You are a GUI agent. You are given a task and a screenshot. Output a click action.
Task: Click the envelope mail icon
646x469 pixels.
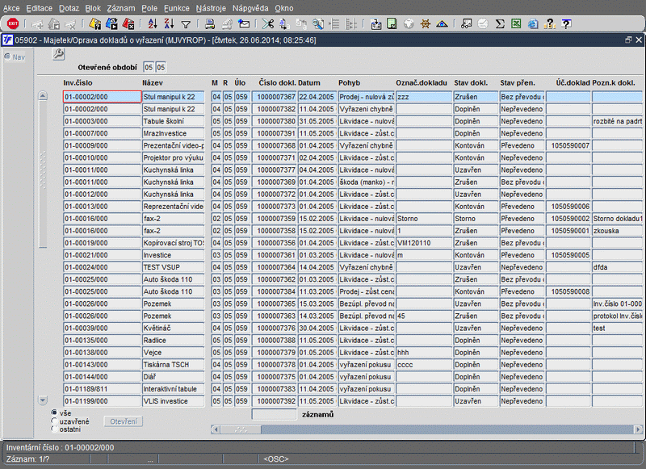click(245, 24)
